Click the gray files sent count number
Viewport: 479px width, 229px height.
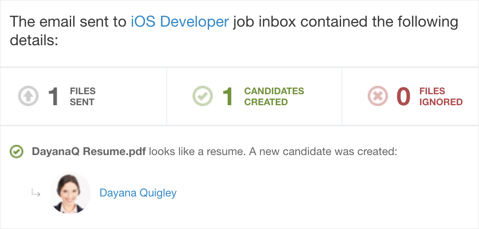54,96
